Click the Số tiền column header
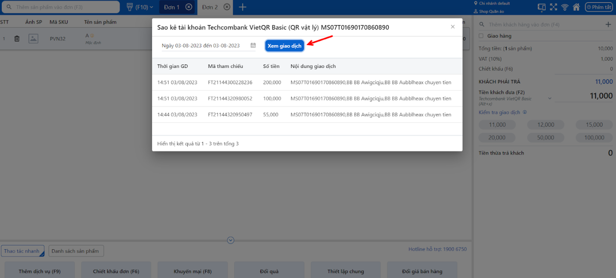616x278 pixels. (x=271, y=66)
